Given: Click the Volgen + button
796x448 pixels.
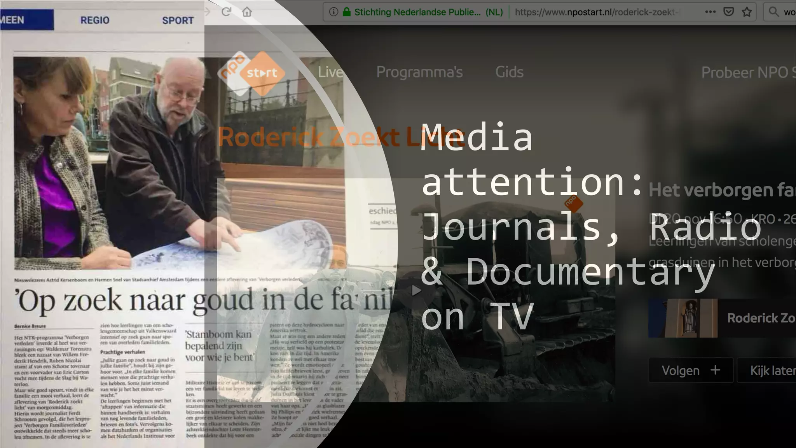Looking at the screenshot, I should [x=691, y=371].
